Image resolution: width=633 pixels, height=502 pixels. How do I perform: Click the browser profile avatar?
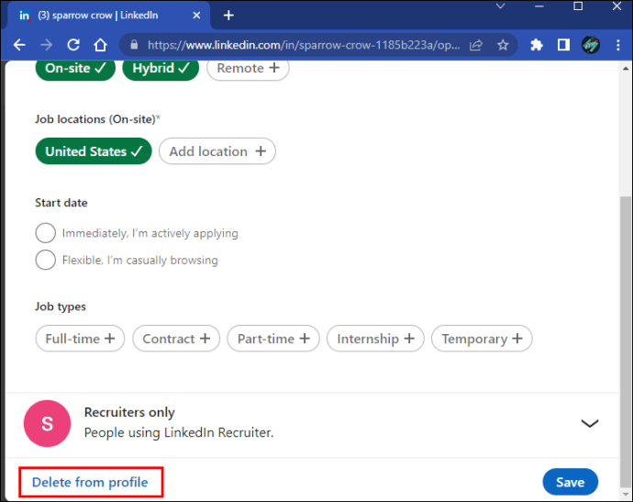coord(591,45)
